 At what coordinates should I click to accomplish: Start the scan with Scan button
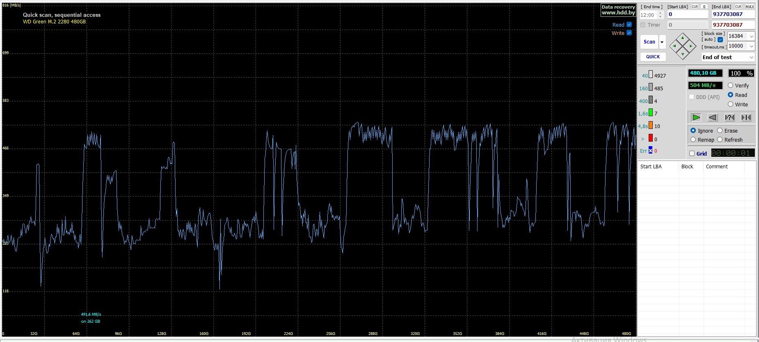pos(649,42)
